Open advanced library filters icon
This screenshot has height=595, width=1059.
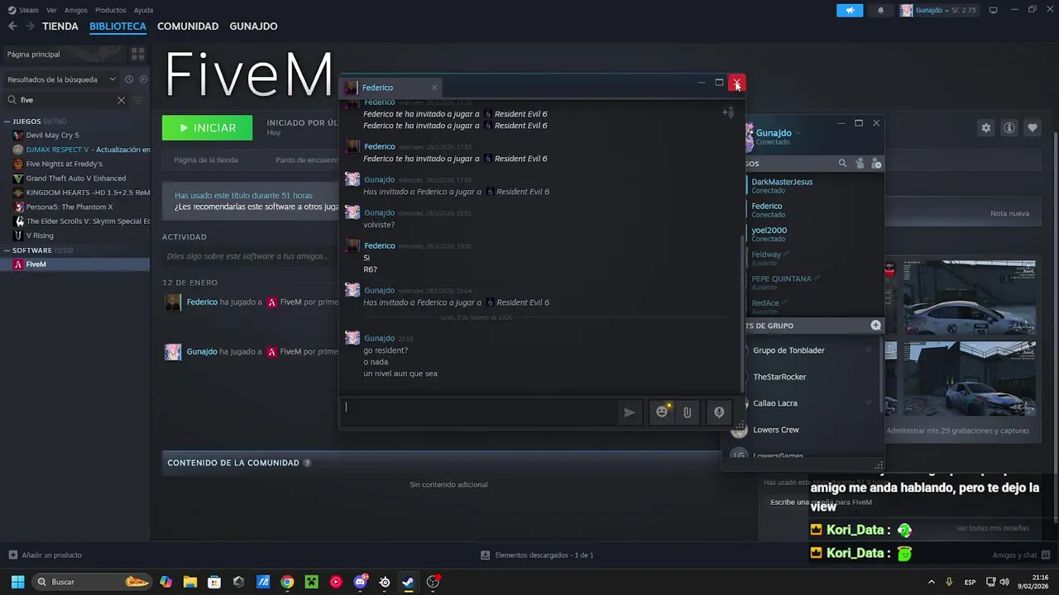[x=138, y=100]
